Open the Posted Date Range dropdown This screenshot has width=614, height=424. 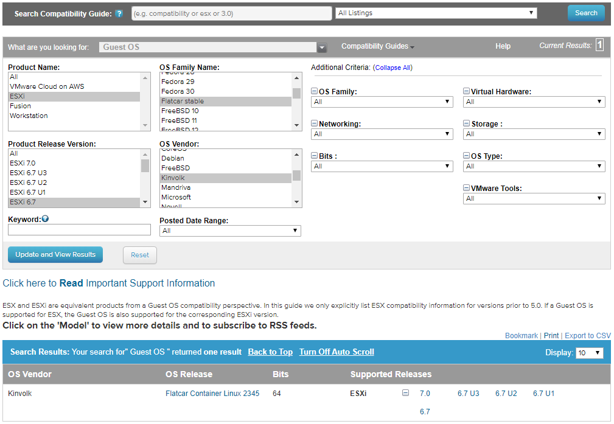pyautogui.click(x=230, y=231)
